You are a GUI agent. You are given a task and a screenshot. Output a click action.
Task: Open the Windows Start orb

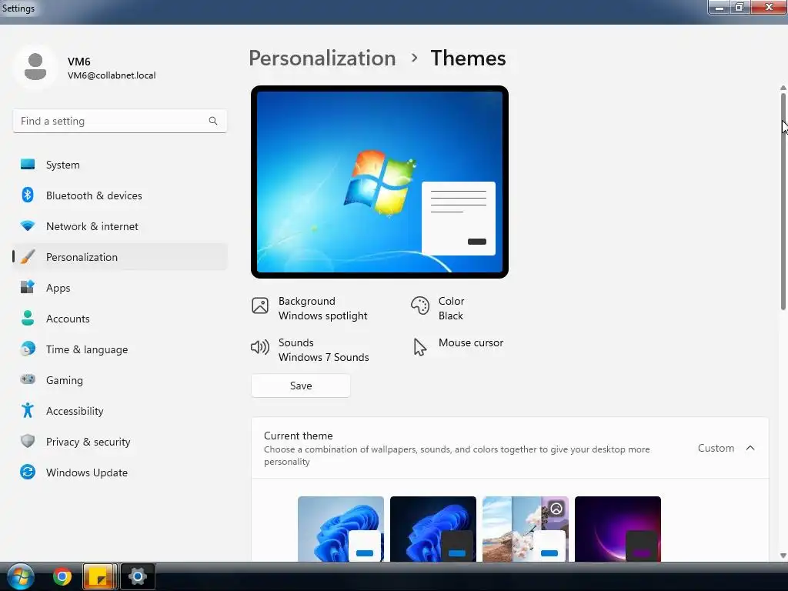(21, 576)
